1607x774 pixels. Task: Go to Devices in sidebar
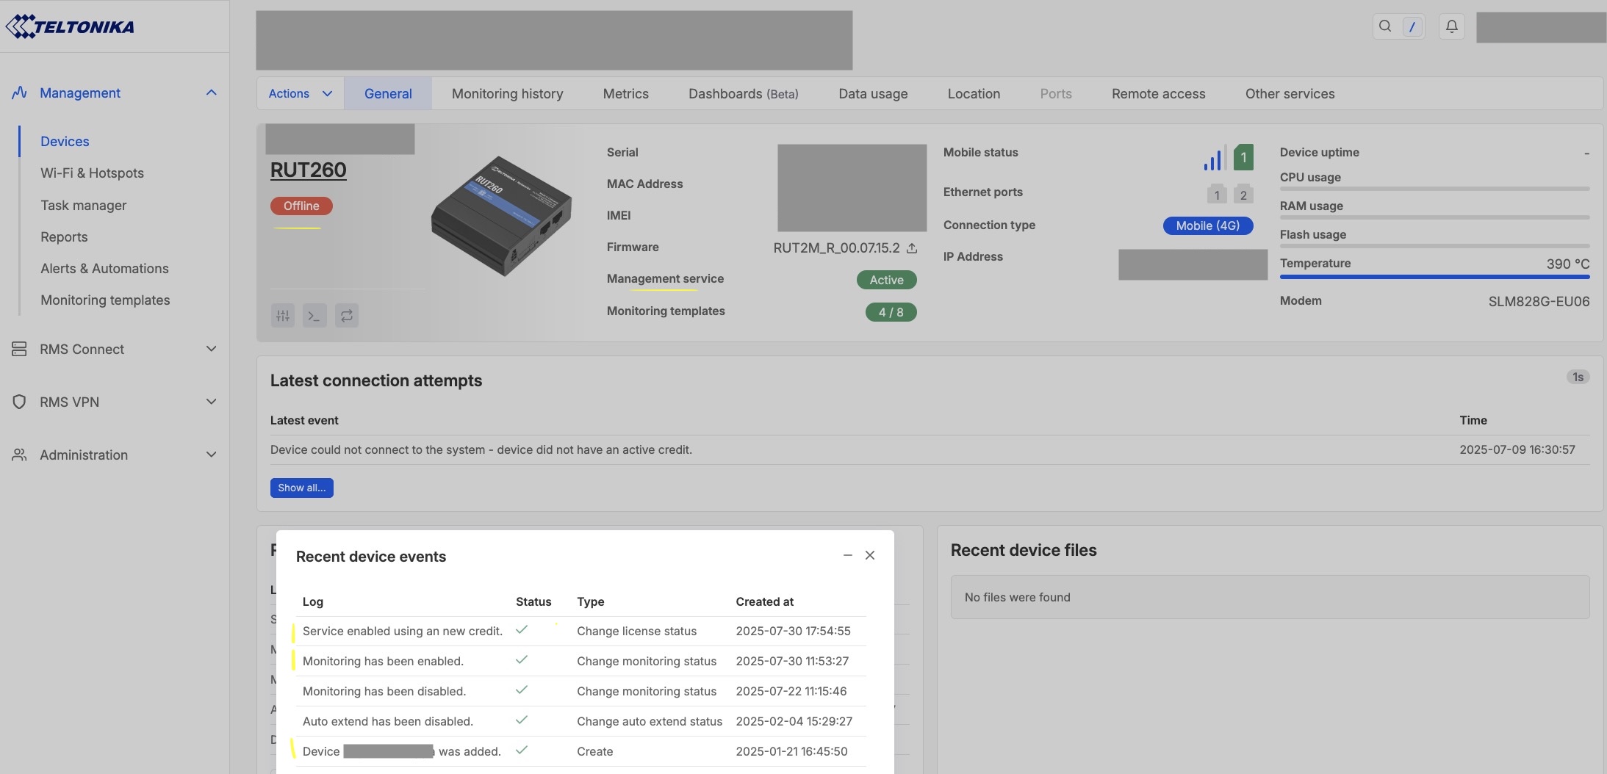click(65, 141)
